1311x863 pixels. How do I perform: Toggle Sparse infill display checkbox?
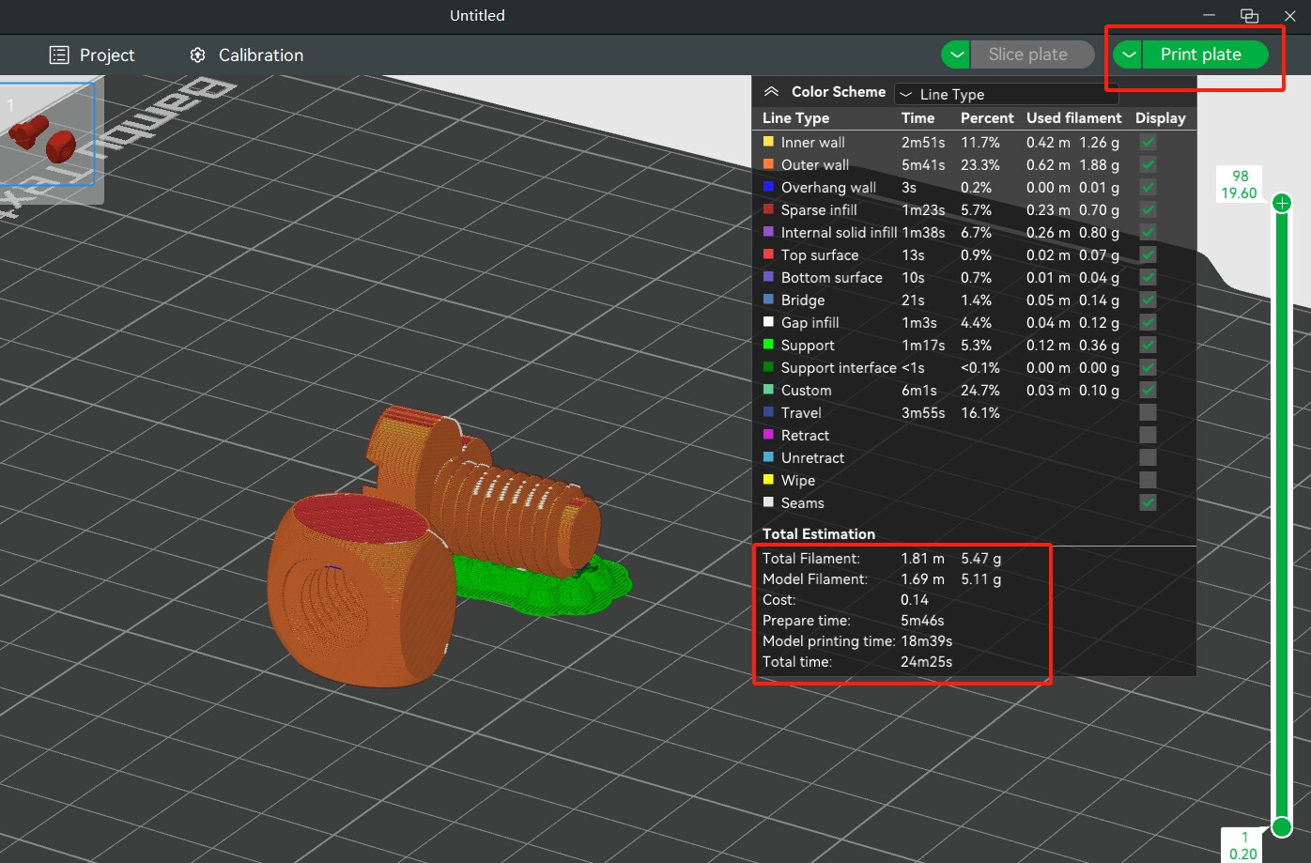1148,209
